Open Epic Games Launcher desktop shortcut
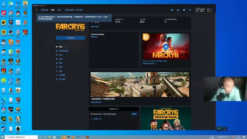This screenshot has height=139, width=247. click(11, 24)
